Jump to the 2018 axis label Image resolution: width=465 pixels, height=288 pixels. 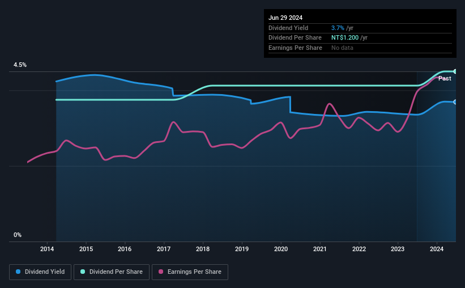(203, 249)
